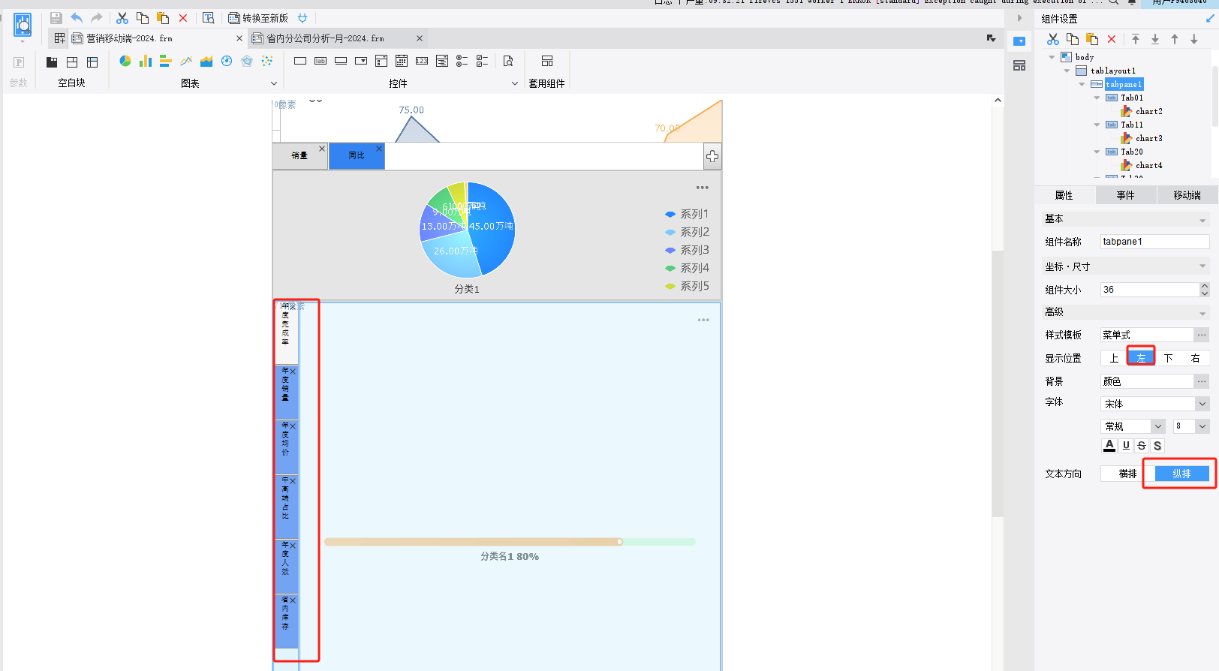Viewport: 1219px width, 671px height.
Task: Click the save icon in main toolbar
Action: tap(56, 18)
